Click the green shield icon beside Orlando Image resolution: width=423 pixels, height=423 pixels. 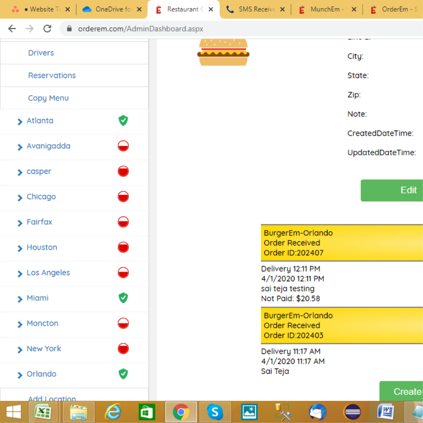[x=123, y=374]
